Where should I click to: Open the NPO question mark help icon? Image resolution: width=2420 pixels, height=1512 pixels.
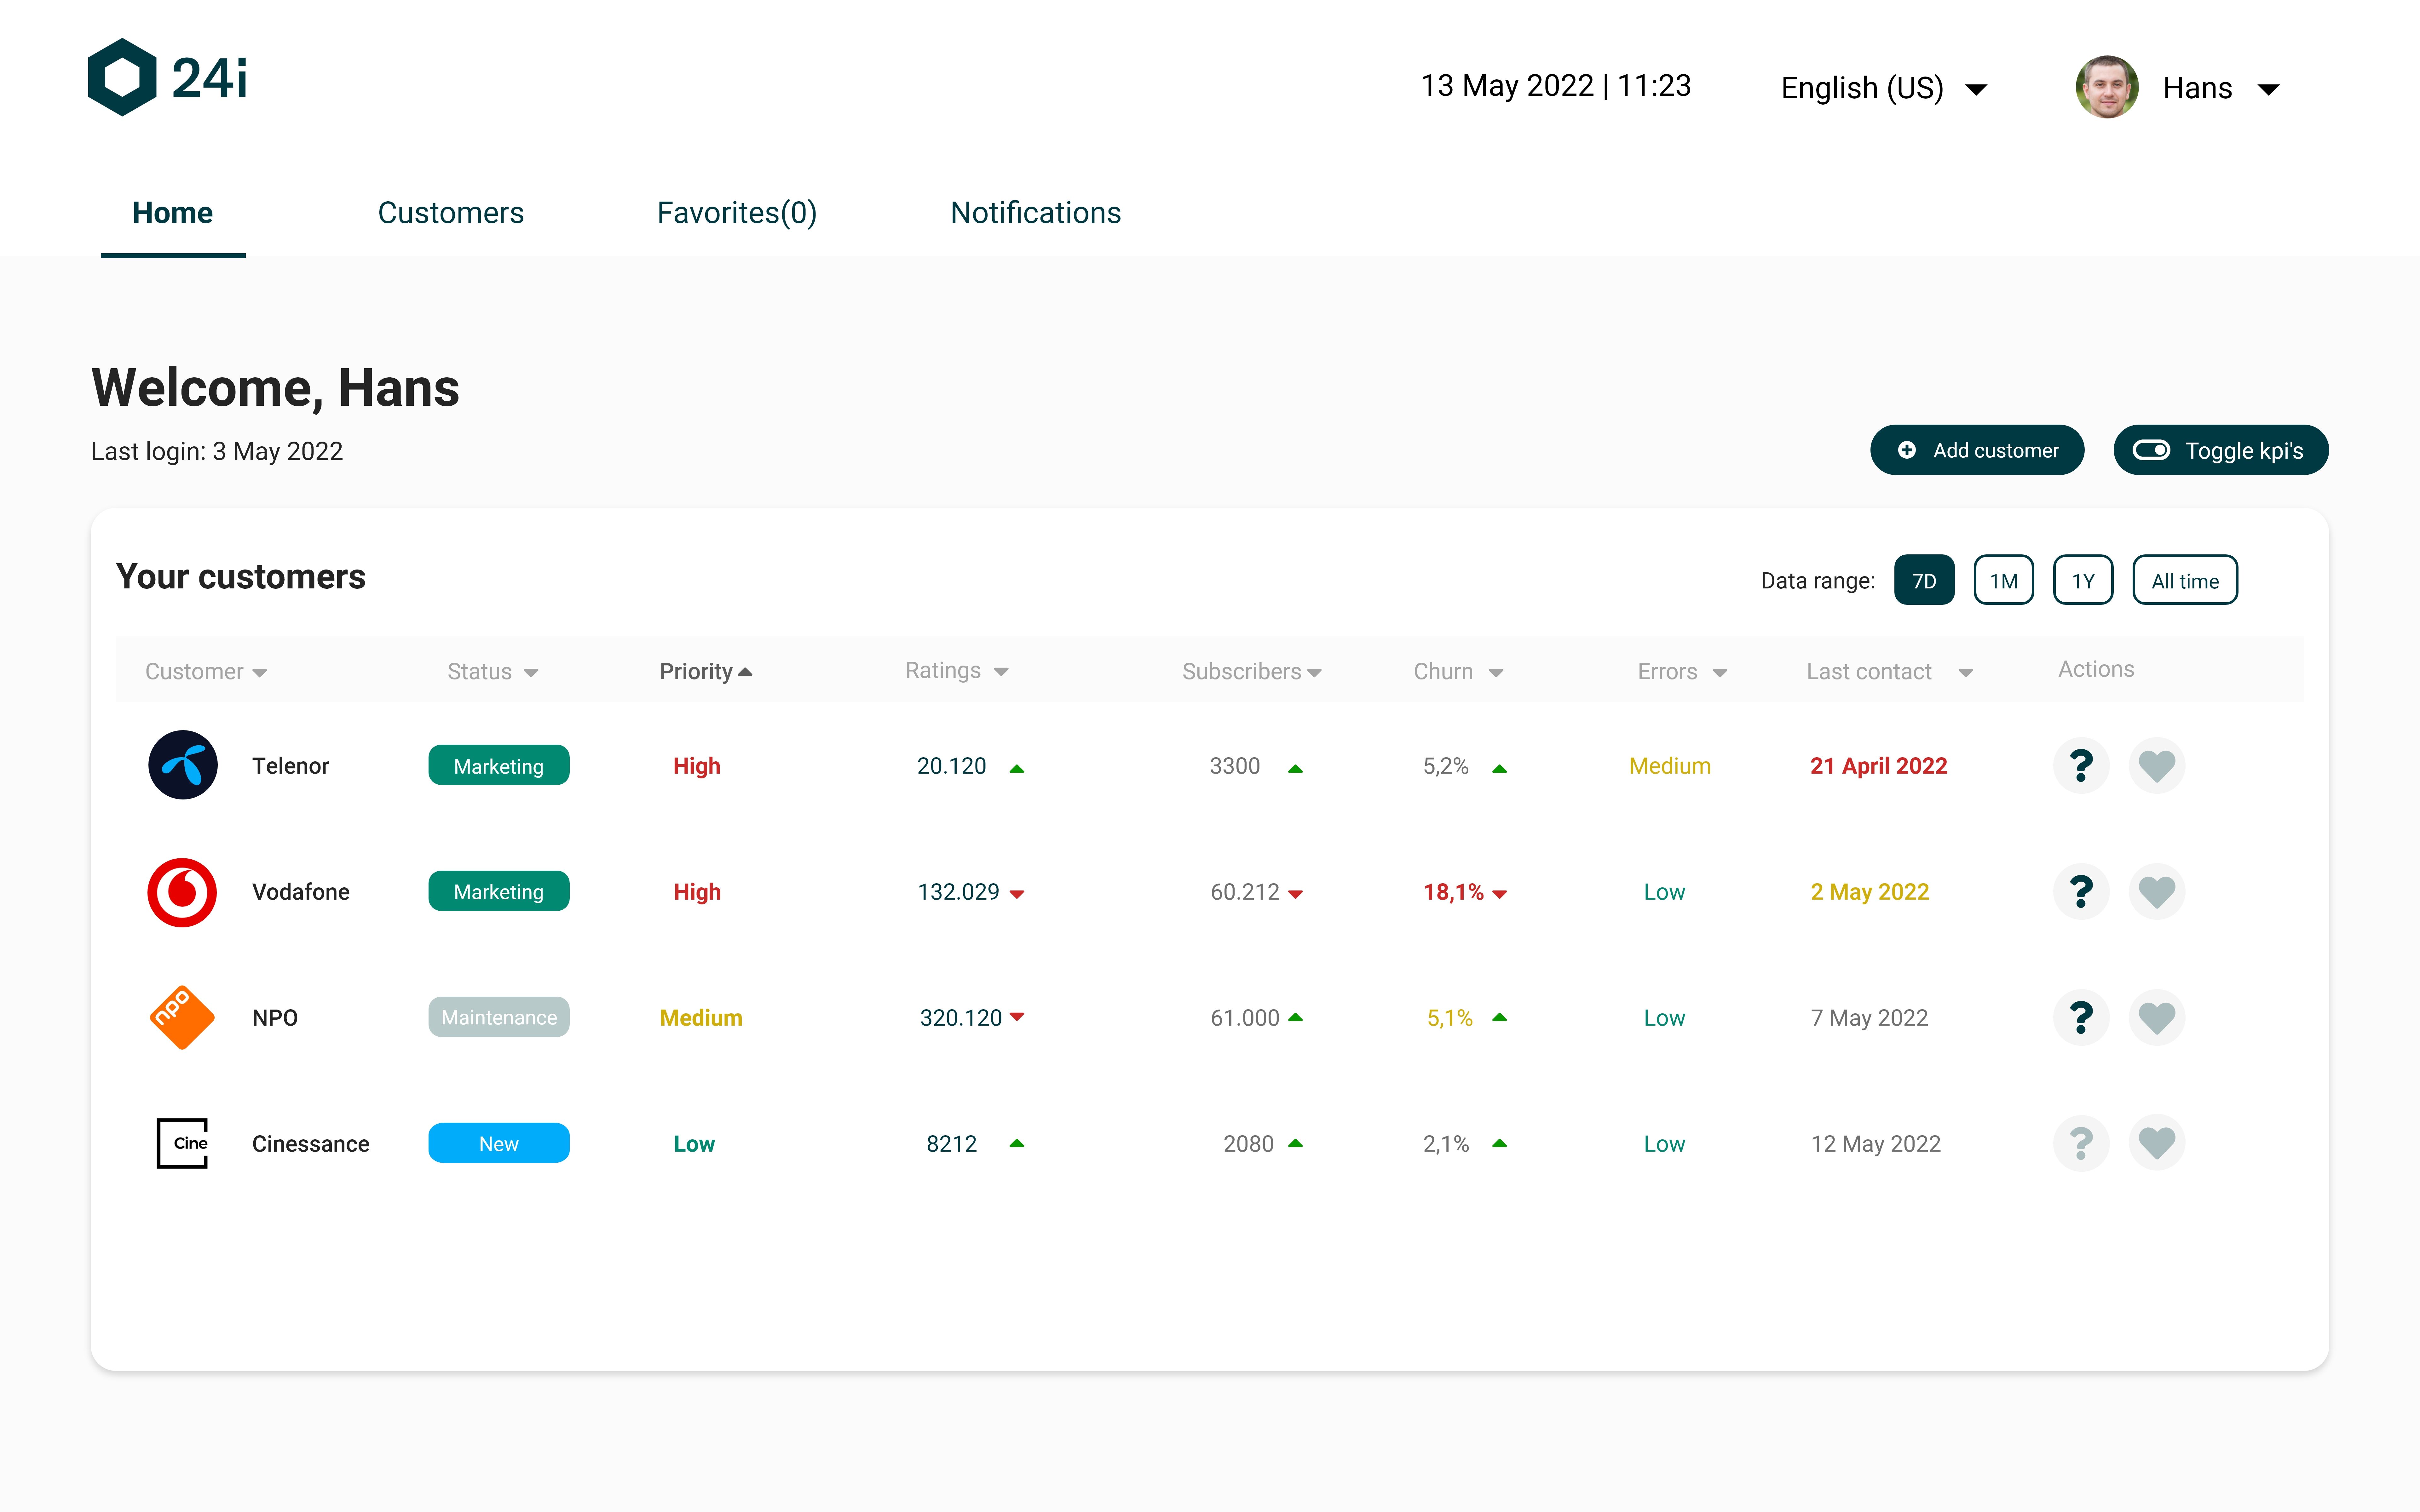point(2081,1018)
